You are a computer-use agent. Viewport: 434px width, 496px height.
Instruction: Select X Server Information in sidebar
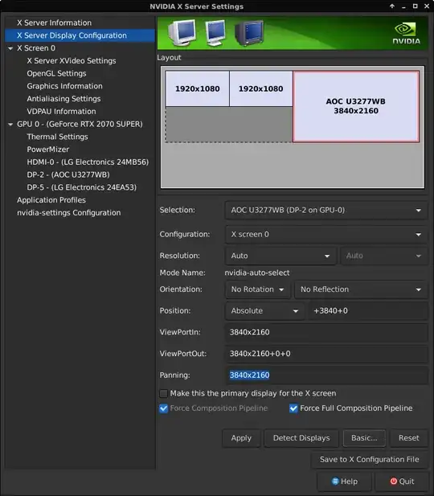[x=54, y=23]
